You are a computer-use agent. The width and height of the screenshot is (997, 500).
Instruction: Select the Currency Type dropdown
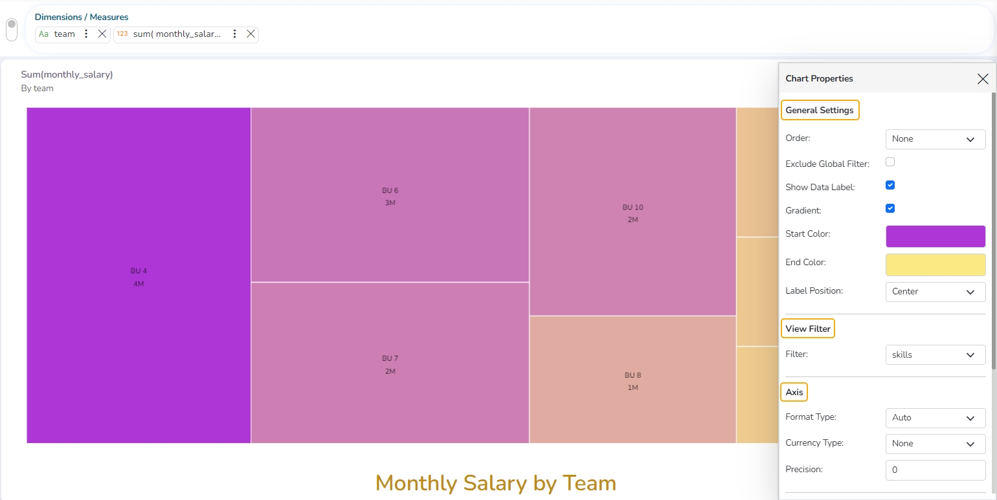(935, 444)
